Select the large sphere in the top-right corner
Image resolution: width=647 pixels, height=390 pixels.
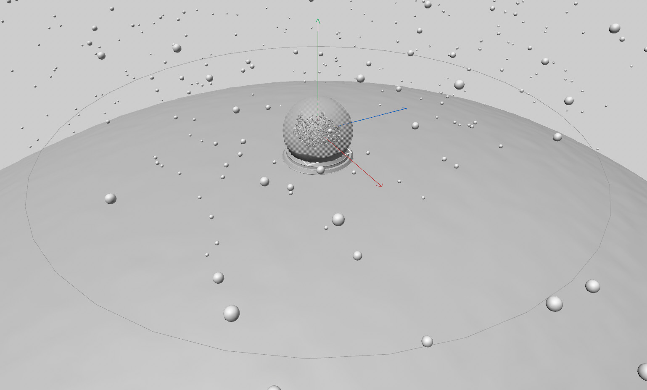[x=614, y=29]
